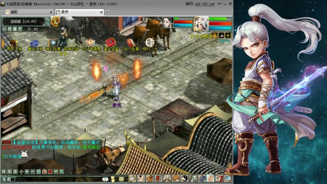Click the red circle block icon in chat toolbar

pos(50,172)
